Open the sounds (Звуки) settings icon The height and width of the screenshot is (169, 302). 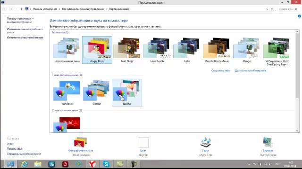click(x=206, y=142)
